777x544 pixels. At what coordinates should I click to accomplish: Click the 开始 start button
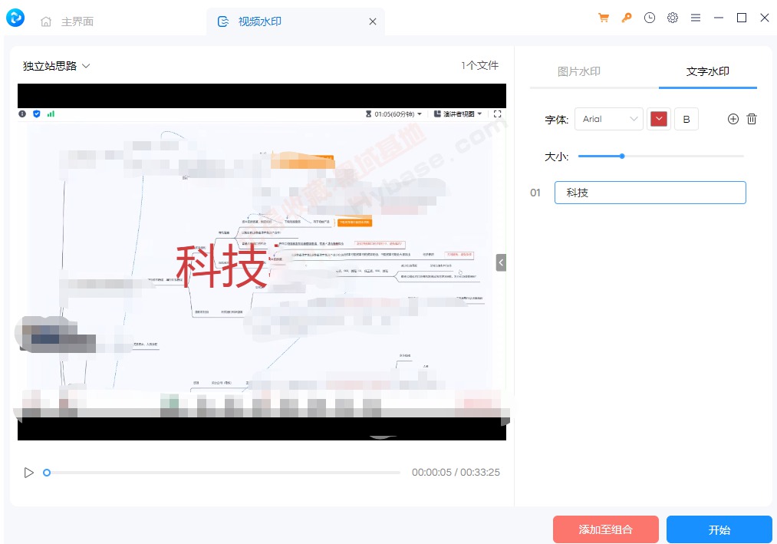[x=719, y=529]
